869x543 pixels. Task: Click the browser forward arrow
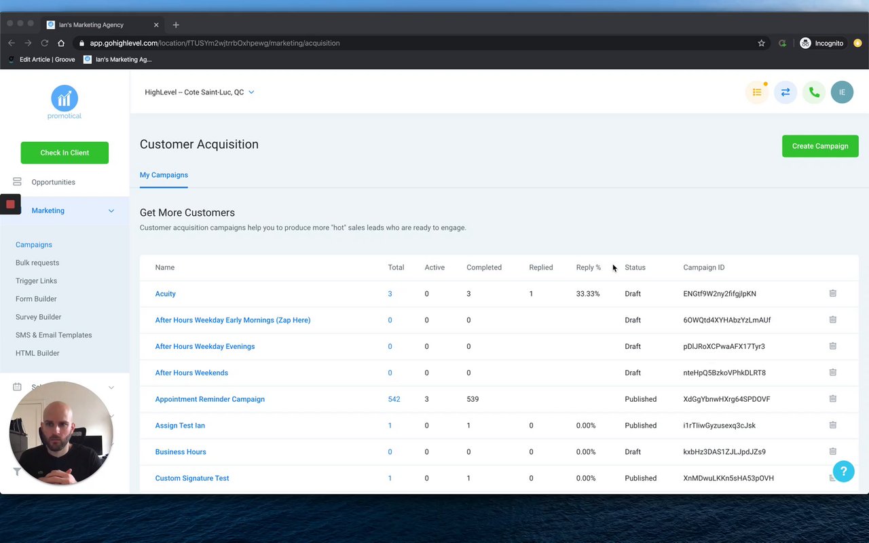click(x=28, y=43)
